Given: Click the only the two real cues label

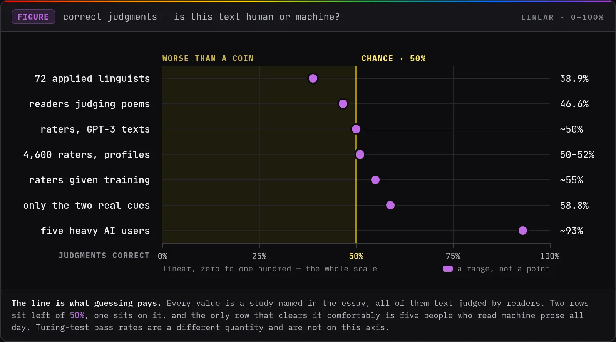Looking at the screenshot, I should [x=87, y=206].
